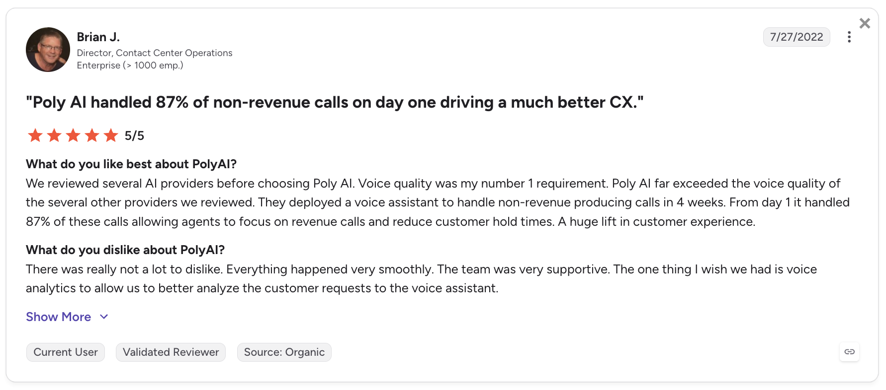Click the third rating star

click(73, 135)
